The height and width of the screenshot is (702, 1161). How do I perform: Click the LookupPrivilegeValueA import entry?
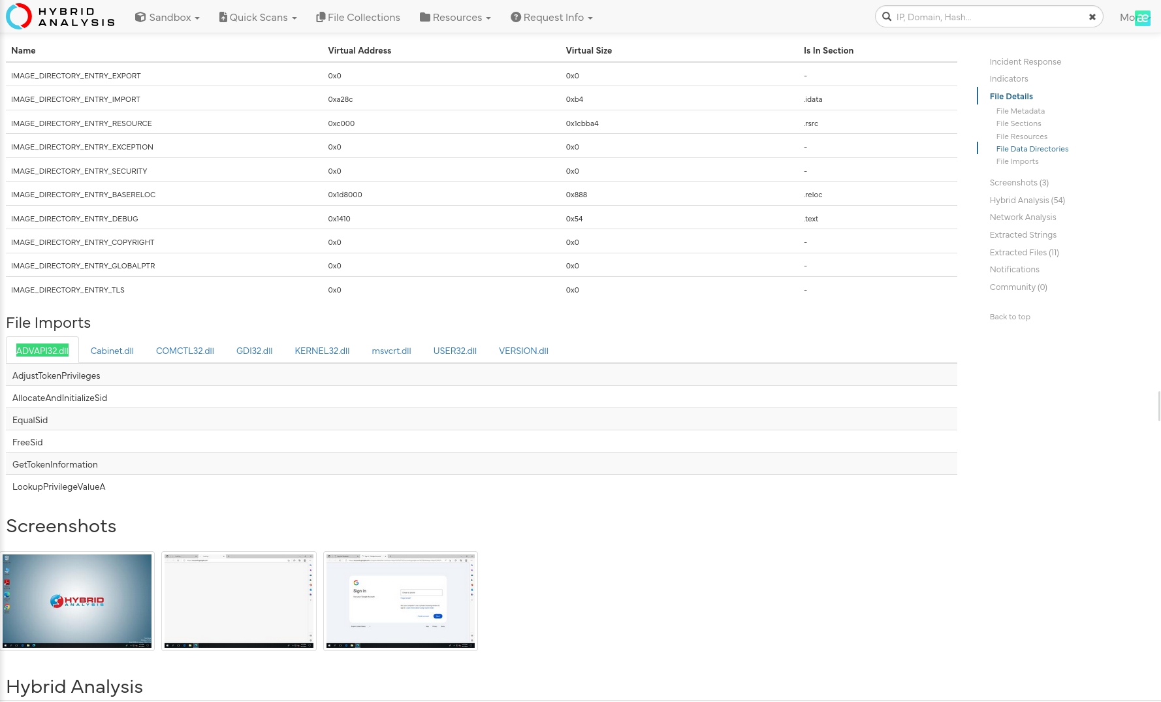pyautogui.click(x=59, y=487)
